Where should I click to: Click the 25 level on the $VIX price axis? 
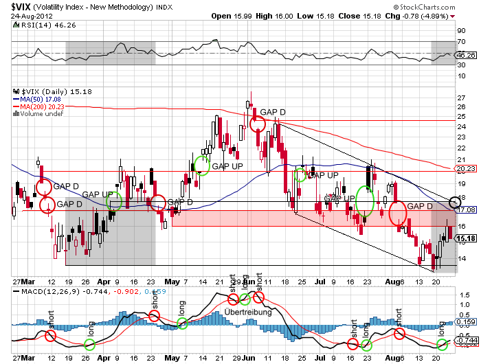point(461,117)
